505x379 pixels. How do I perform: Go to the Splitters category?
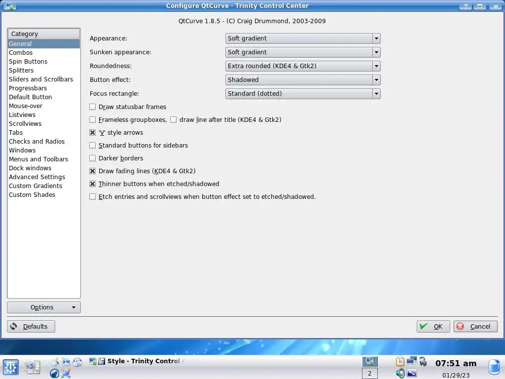(x=44, y=70)
